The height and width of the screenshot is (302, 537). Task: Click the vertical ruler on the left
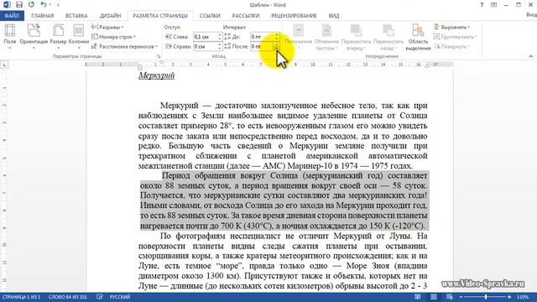pyautogui.click(x=4, y=181)
